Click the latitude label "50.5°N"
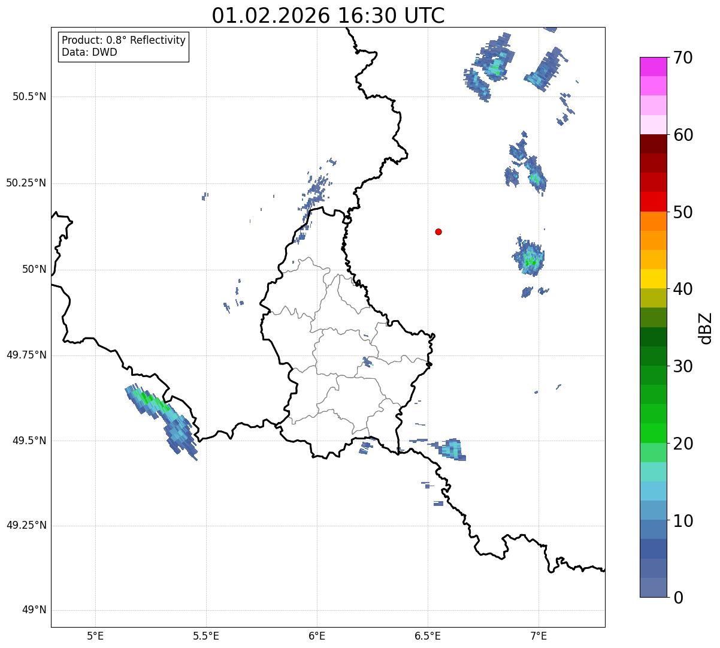Image resolution: width=720 pixels, height=648 pixels. tap(29, 97)
